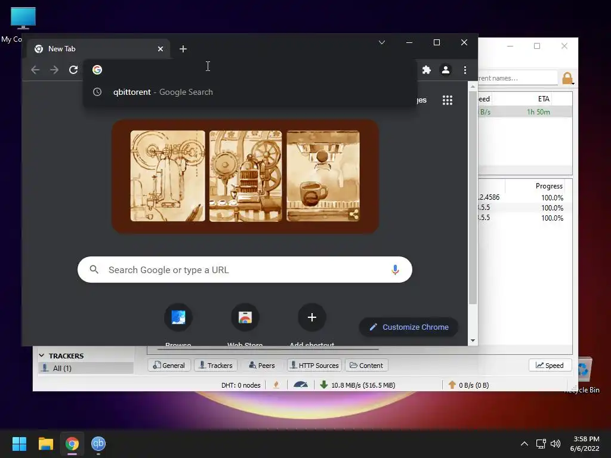The height and width of the screenshot is (458, 611).
Task: Click the voice search microphone
Action: [395, 270]
